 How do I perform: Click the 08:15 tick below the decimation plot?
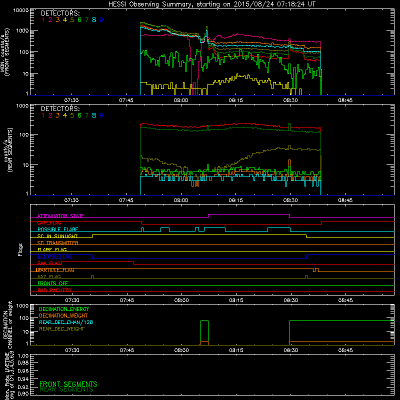pyautogui.click(x=236, y=350)
